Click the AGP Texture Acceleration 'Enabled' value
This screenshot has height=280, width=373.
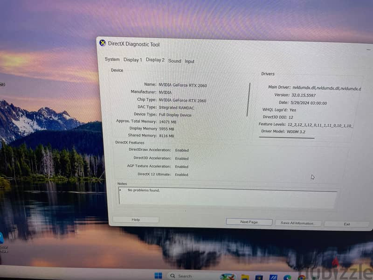click(182, 167)
